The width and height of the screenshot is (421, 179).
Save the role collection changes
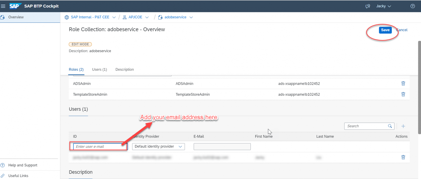click(x=385, y=30)
